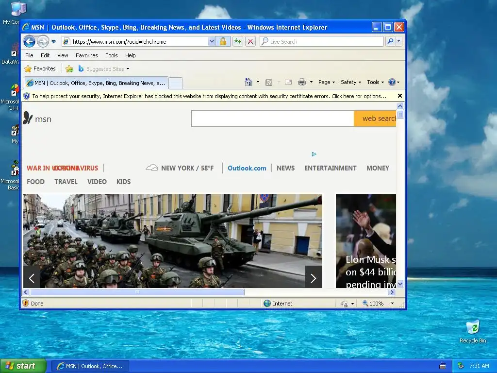Click the RSS feeds icon
The height and width of the screenshot is (373, 497).
[x=269, y=83]
